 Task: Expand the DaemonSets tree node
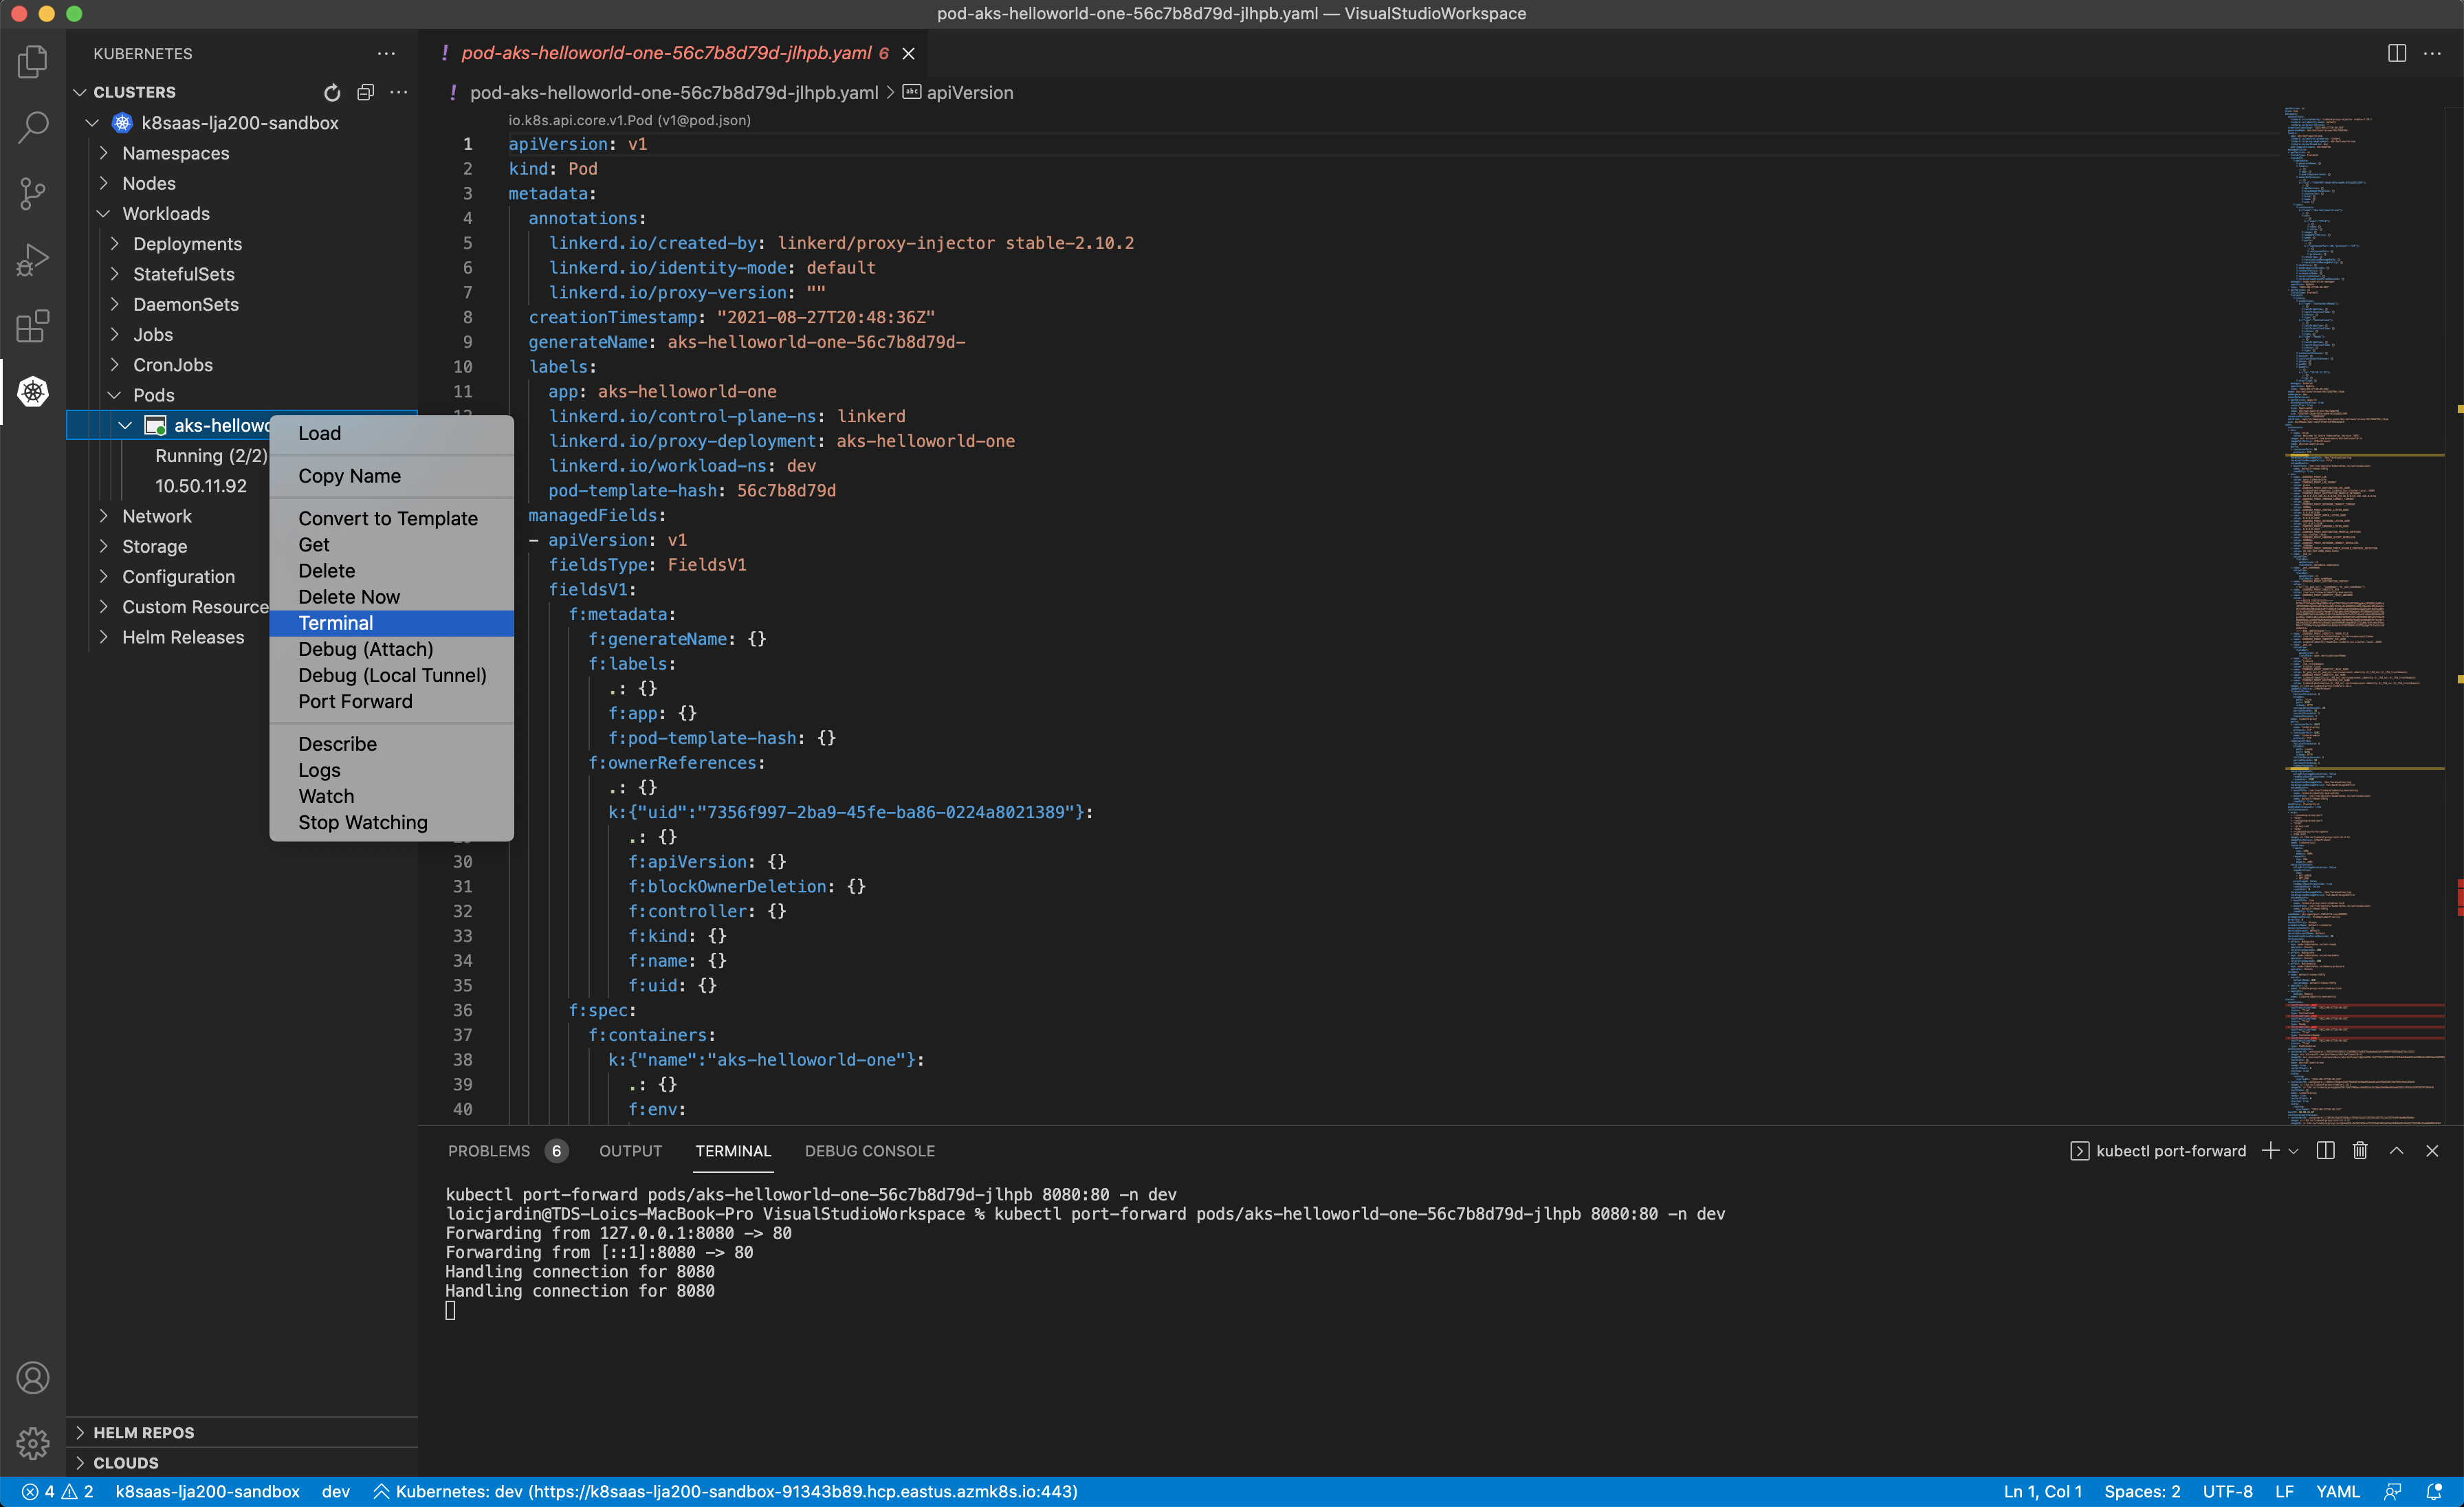pos(114,304)
